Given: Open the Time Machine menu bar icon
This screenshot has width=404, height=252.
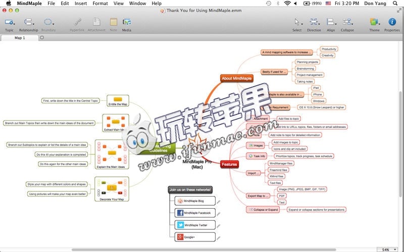Looking at the screenshot, I should tap(269, 4).
